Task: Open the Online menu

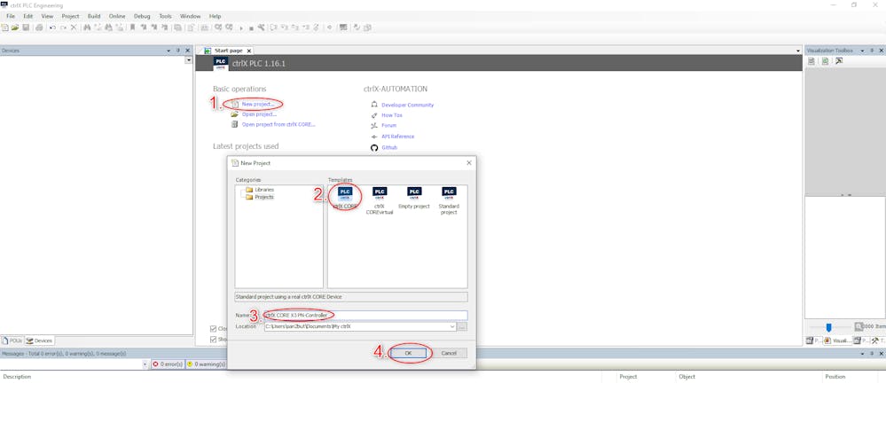Action: pos(117,16)
